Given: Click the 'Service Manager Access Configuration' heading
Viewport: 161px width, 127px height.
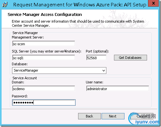Looking at the screenshot, I should pyautogui.click(x=45, y=15).
